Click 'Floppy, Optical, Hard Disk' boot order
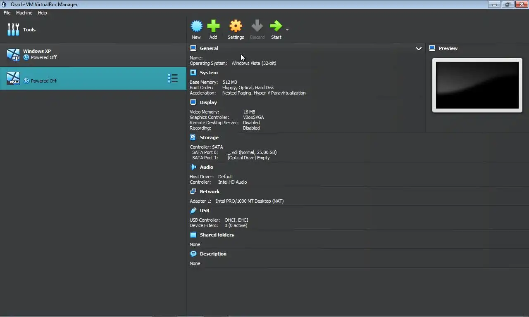The height and width of the screenshot is (317, 529). click(x=248, y=88)
